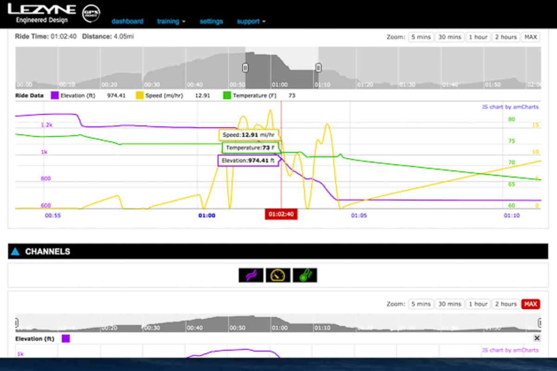The image size is (557, 371).
Task: Click the Lezyne logo in header
Action: point(41,13)
